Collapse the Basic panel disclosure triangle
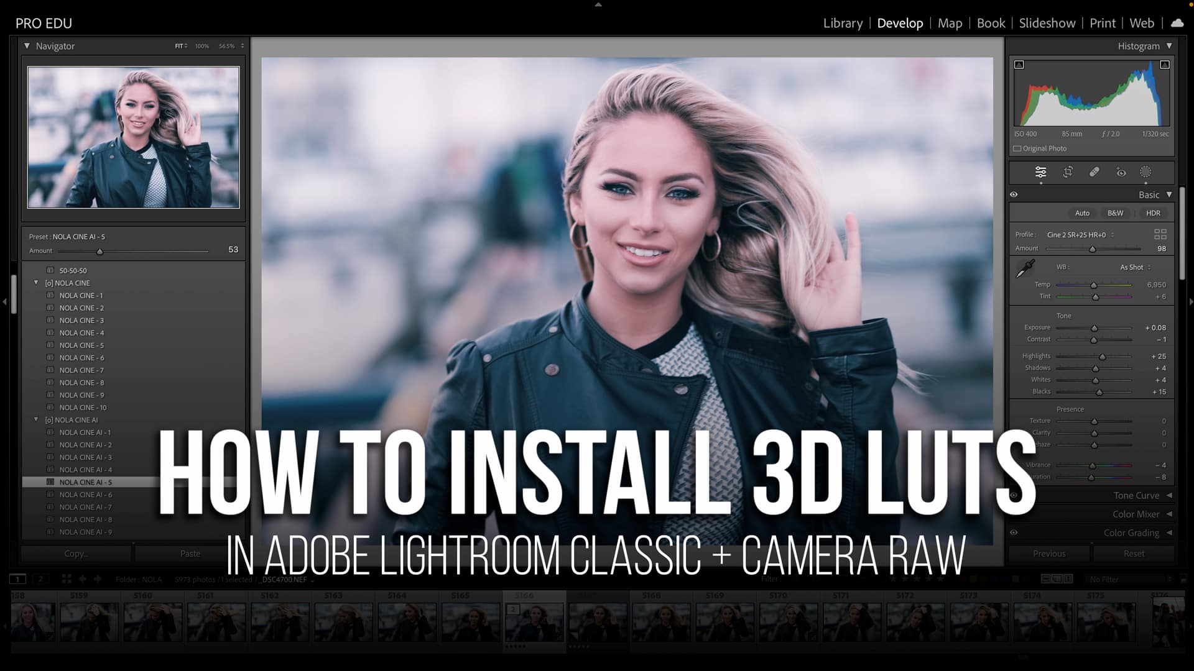Screen dimensions: 1194x671 tap(1170, 194)
